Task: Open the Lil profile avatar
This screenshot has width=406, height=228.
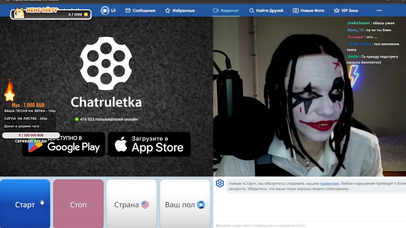Action: pos(105,10)
